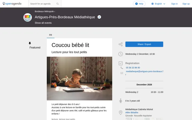Open the OpenAgenda logo home link

pos(12,4)
